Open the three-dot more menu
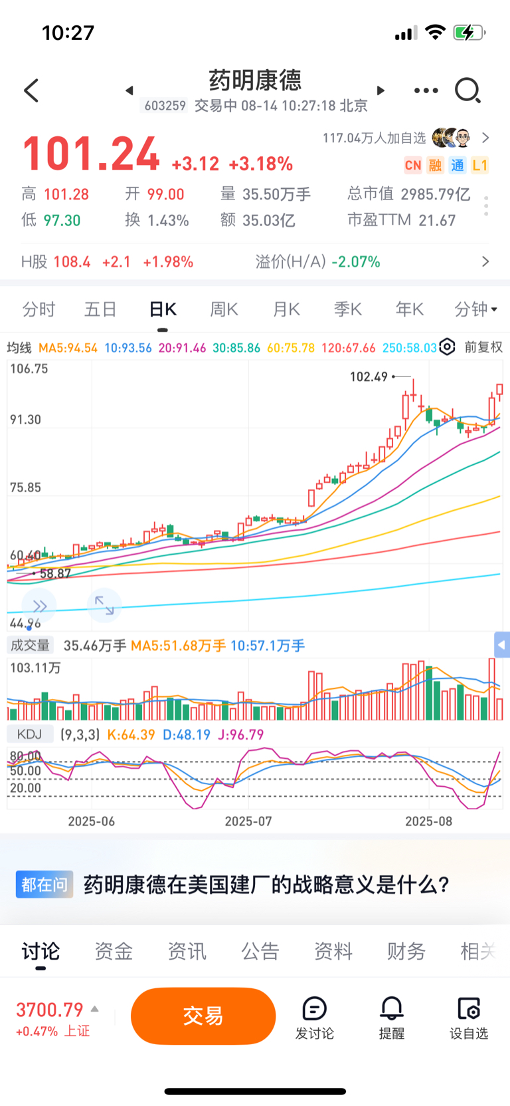Image resolution: width=510 pixels, height=1106 pixels. click(426, 90)
